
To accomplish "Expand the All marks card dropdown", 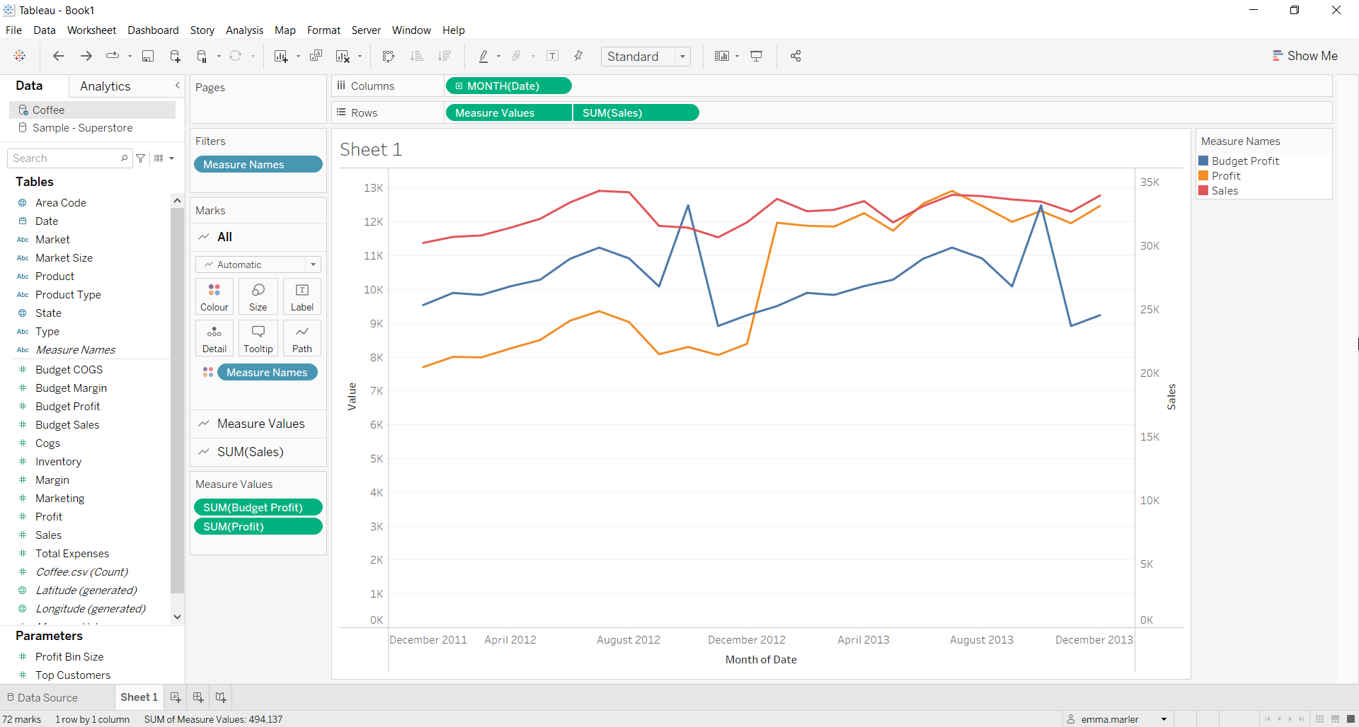I will click(x=224, y=237).
